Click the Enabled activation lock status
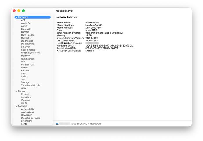Screen dimensions: 203x141 coord(89,51)
